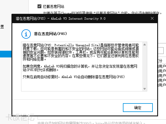The height and width of the screenshot is (124, 166).
Task: Click the 拦截恶意网站 label in the settings window
Action: (x=53, y=6)
